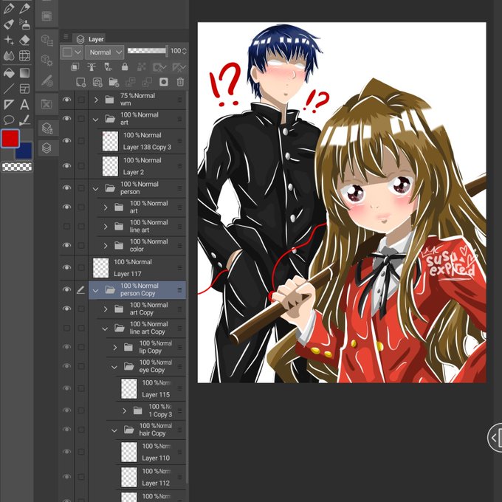The height and width of the screenshot is (502, 502).
Task: Select the Frame border tool
Action: [24, 89]
